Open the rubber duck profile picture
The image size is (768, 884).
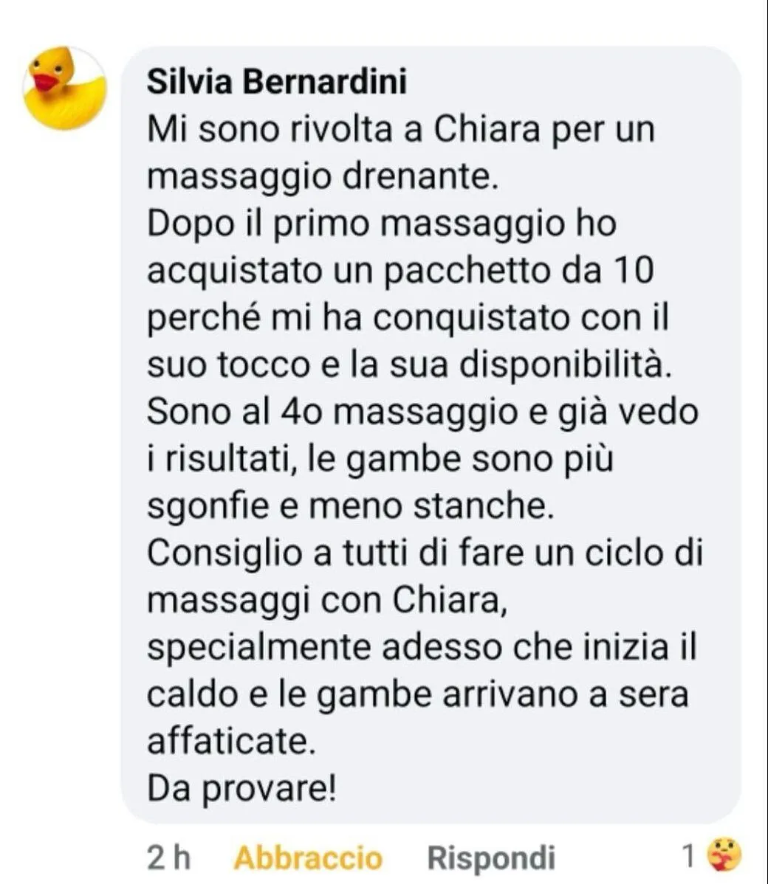tap(64, 89)
